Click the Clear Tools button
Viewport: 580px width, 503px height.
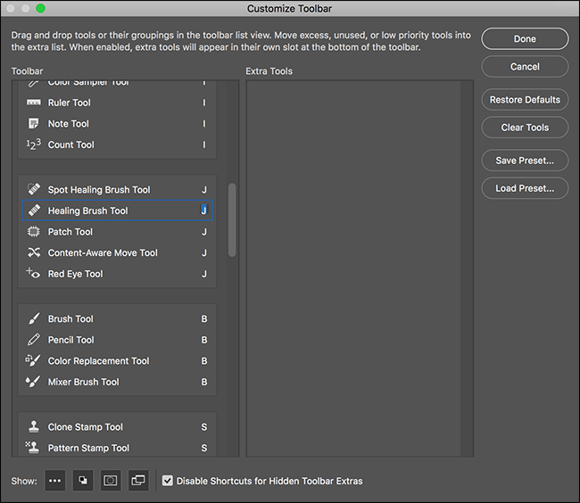click(525, 128)
